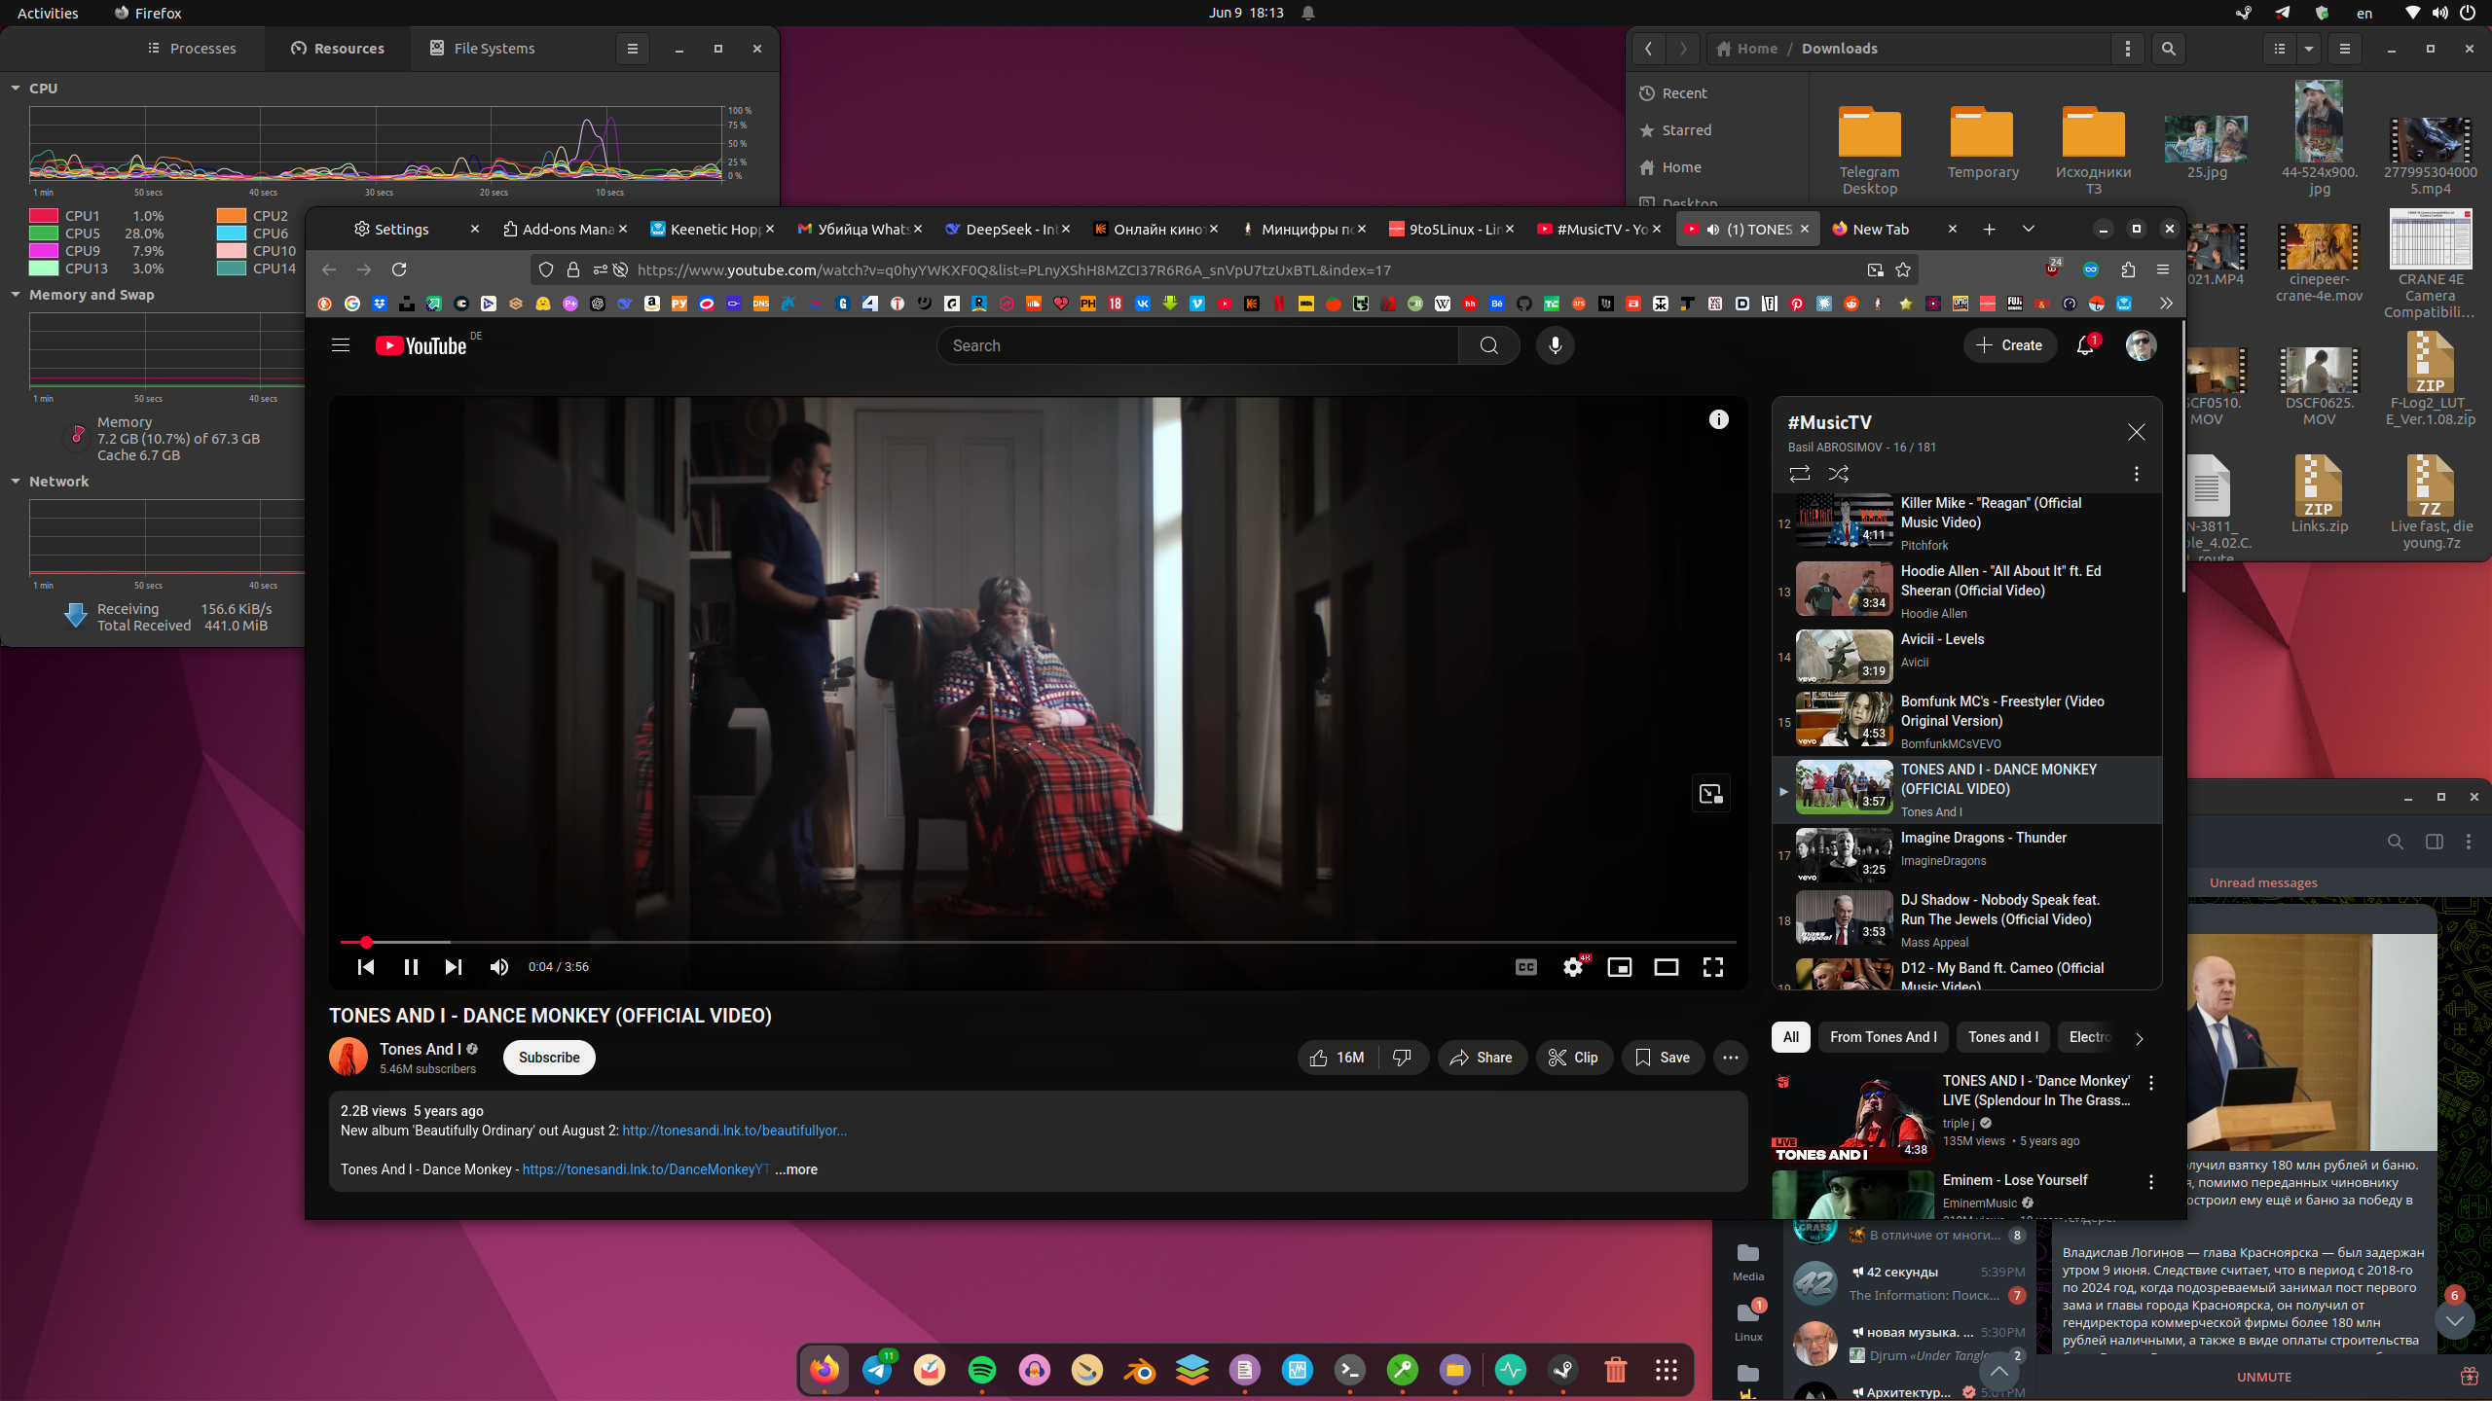2492x1401 pixels.
Task: Switch to theater mode
Action: (x=1667, y=966)
